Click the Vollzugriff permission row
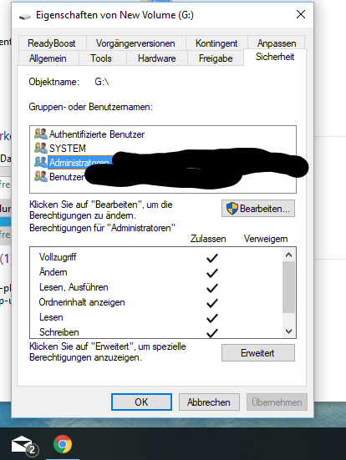 (156, 257)
